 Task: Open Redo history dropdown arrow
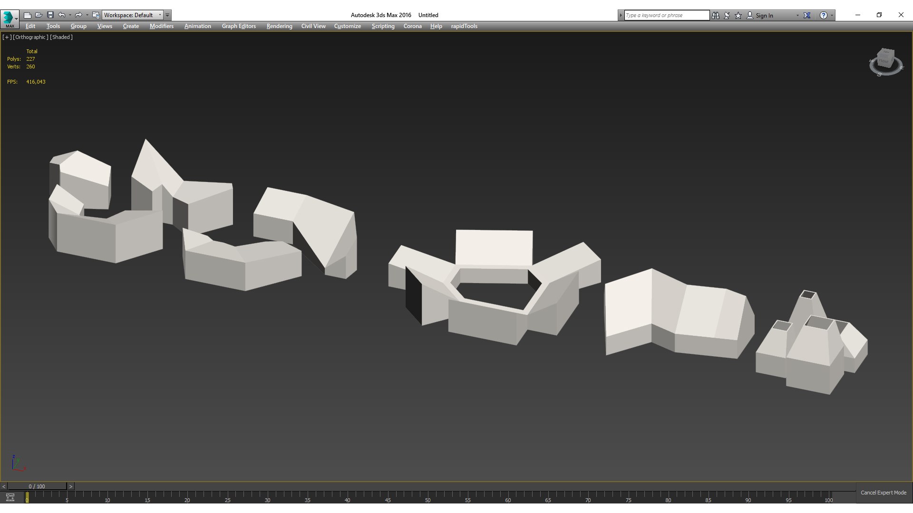tap(87, 15)
